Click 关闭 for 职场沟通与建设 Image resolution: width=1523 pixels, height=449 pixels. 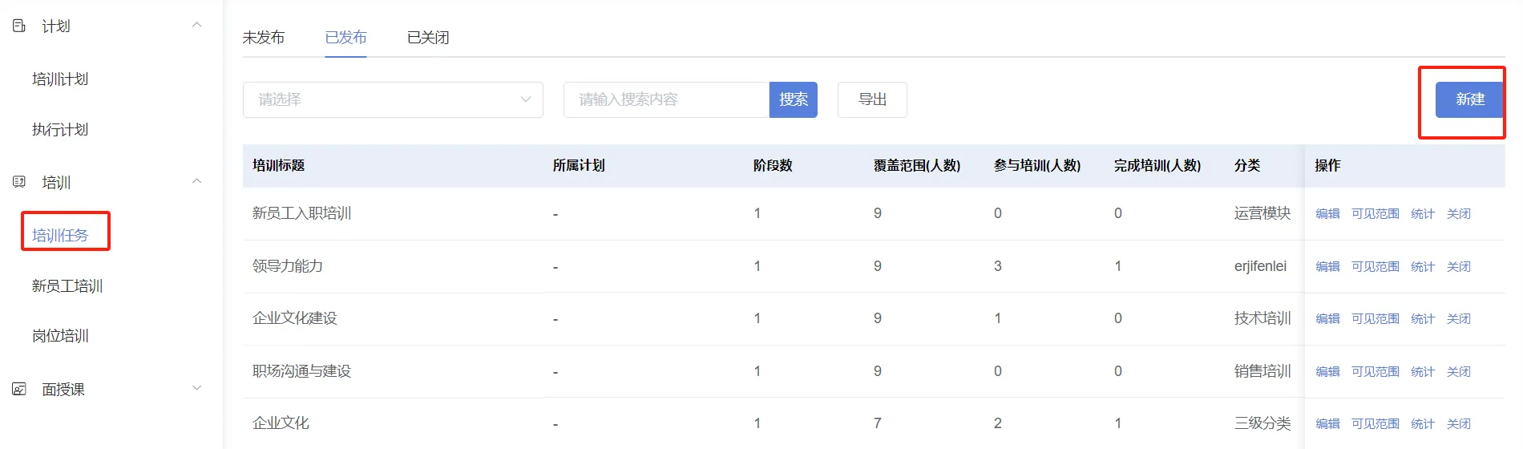[x=1459, y=372]
